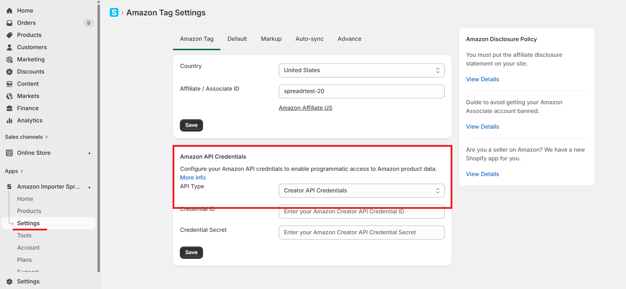This screenshot has width=626, height=289.
Task: Click the Online Store storefront icon
Action: click(x=9, y=153)
